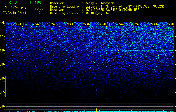
Task: Click time marker 2245
Action: point(86,24)
